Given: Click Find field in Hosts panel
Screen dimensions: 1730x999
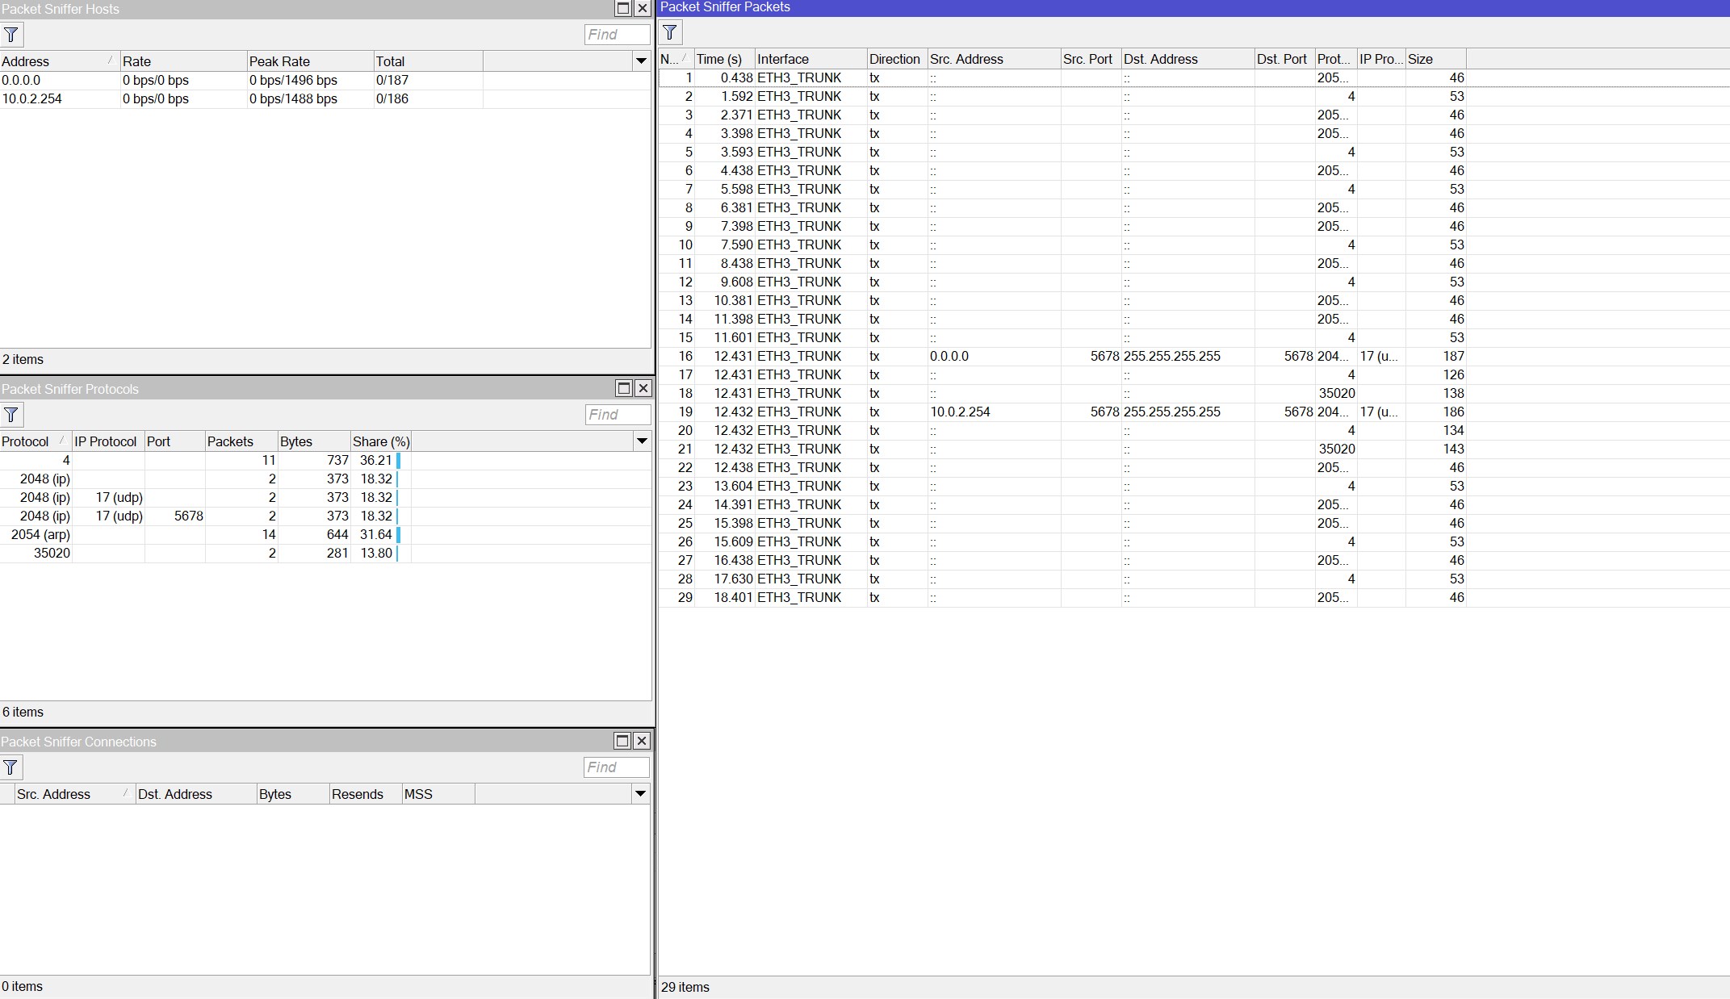Looking at the screenshot, I should (x=617, y=35).
